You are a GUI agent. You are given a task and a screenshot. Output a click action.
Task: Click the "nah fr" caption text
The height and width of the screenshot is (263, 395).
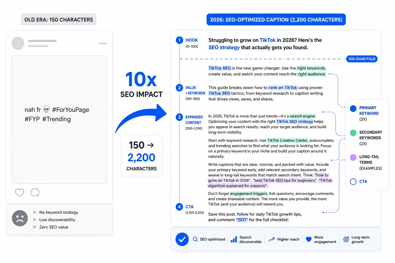point(33,110)
